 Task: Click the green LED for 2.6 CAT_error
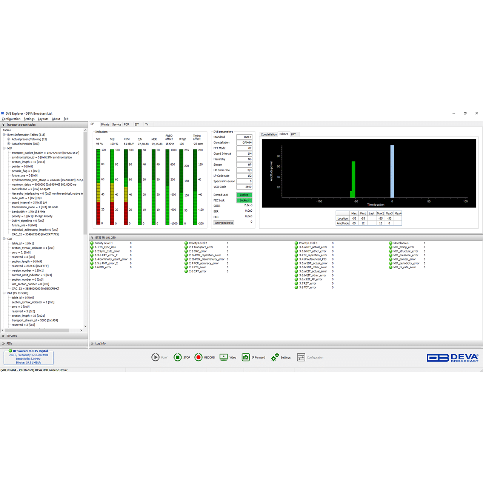pos(186,271)
